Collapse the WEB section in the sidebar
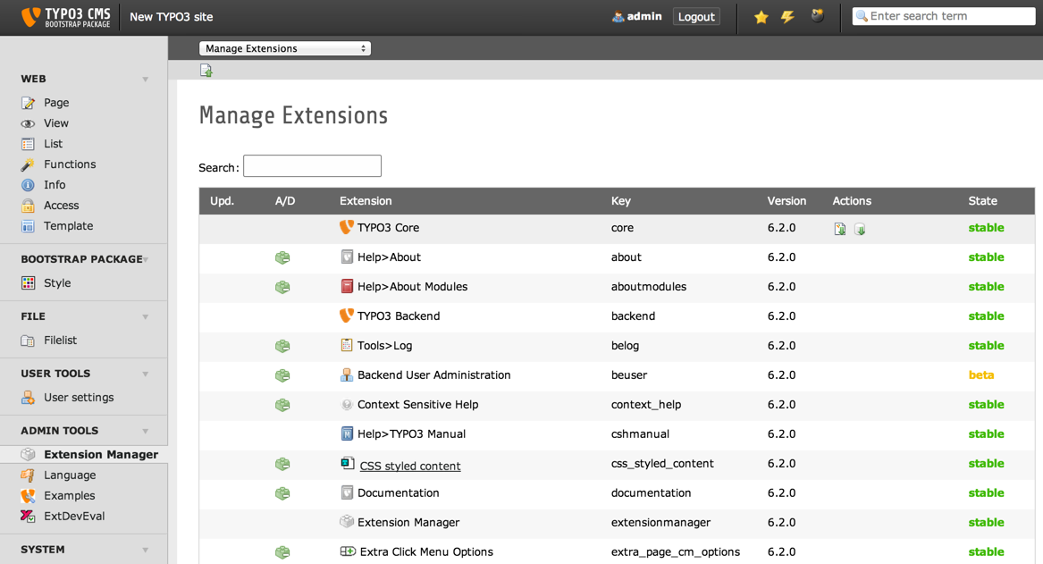Image resolution: width=1043 pixels, height=564 pixels. 146,79
